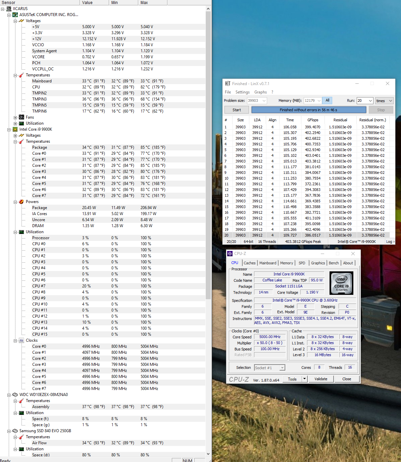Click the Utilization icon under WDC drive
The image size is (401, 462).
coord(21,413)
